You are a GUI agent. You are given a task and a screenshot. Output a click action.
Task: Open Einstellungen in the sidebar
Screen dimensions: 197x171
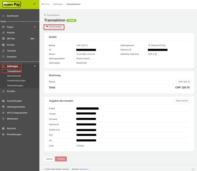pos(14,134)
